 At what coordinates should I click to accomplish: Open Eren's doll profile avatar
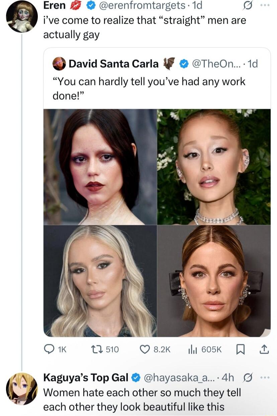pos(22,16)
